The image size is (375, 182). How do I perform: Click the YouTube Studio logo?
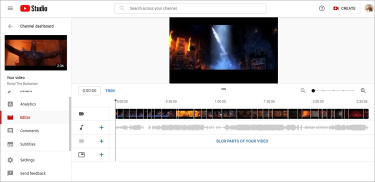33,8
